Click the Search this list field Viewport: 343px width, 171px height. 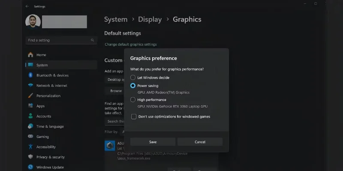114,121
